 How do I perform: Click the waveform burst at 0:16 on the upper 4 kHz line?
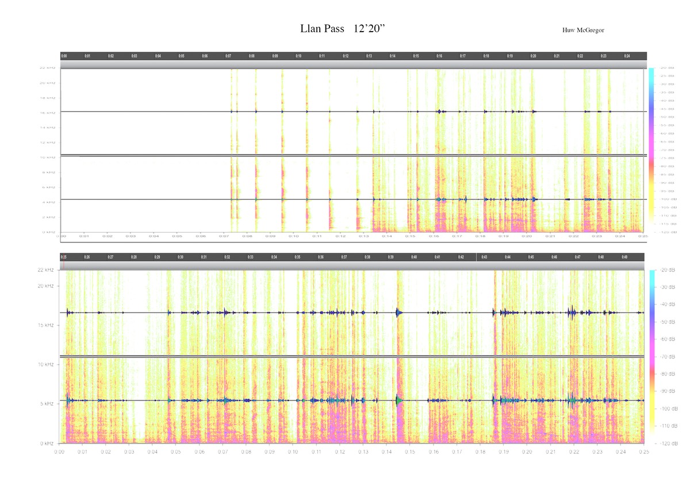tap(440, 199)
